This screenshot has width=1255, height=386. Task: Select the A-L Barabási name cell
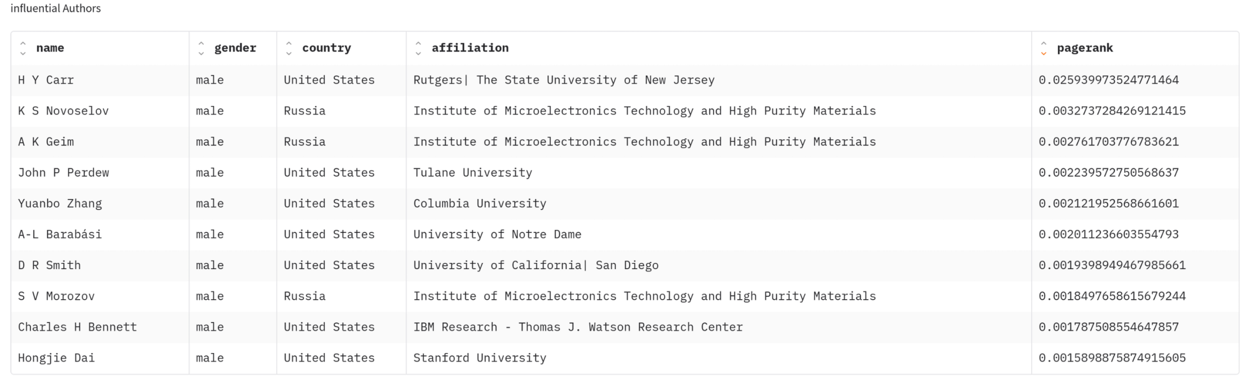(60, 234)
